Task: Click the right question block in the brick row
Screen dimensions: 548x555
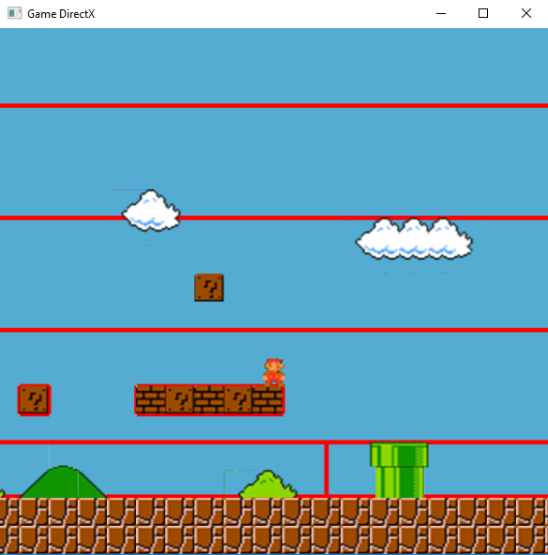Action: [x=238, y=399]
